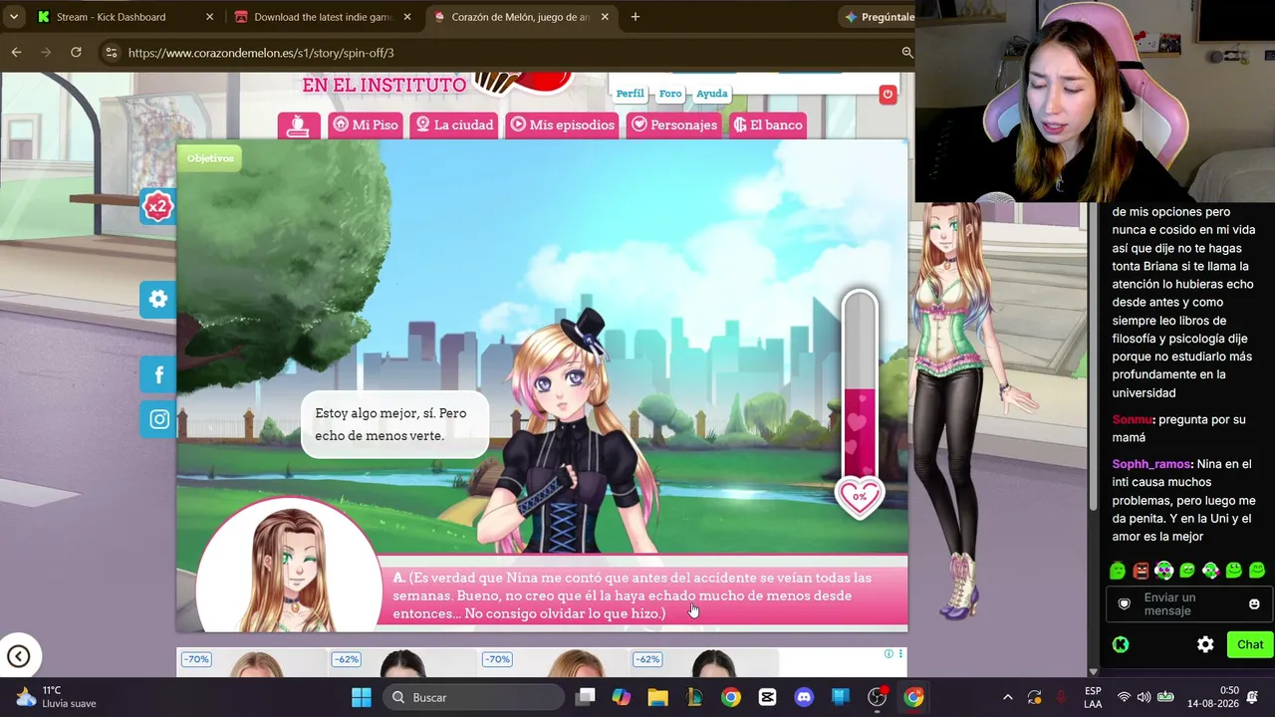This screenshot has width=1275, height=717.
Task: Switch to Download the latest indie games tab
Action: (x=323, y=17)
